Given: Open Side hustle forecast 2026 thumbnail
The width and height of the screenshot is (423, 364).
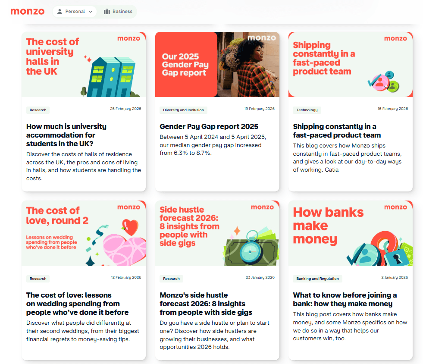Looking at the screenshot, I should click(x=217, y=233).
